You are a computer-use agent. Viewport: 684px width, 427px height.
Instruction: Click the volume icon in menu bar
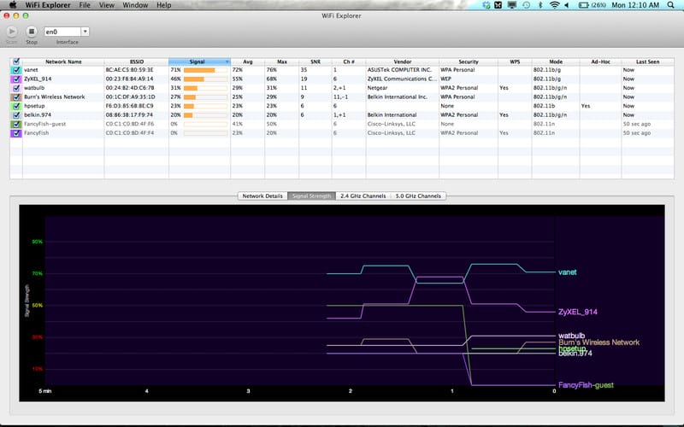pos(567,5)
